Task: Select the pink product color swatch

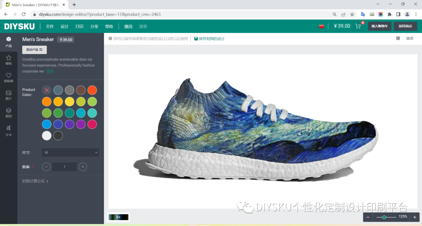Action: (x=92, y=125)
